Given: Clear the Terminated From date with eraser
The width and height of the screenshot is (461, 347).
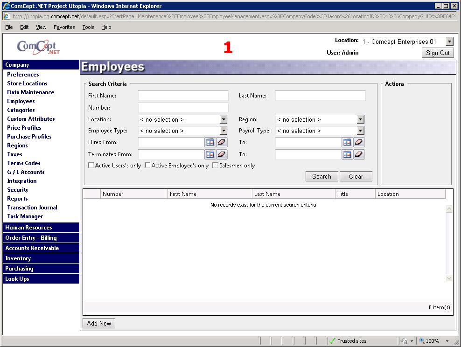Looking at the screenshot, I should (222, 154).
